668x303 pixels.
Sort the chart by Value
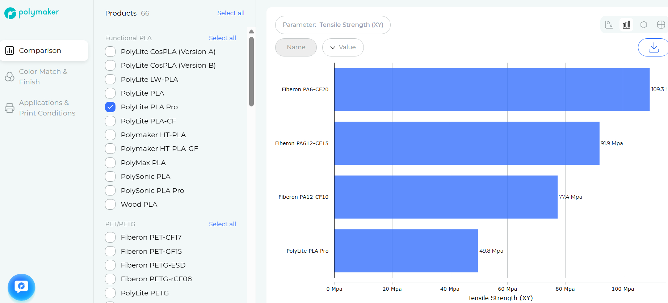click(343, 47)
